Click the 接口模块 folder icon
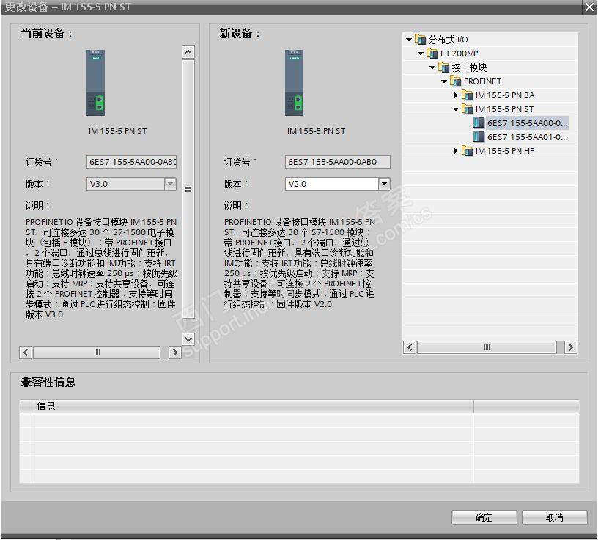The image size is (598, 540). click(444, 67)
